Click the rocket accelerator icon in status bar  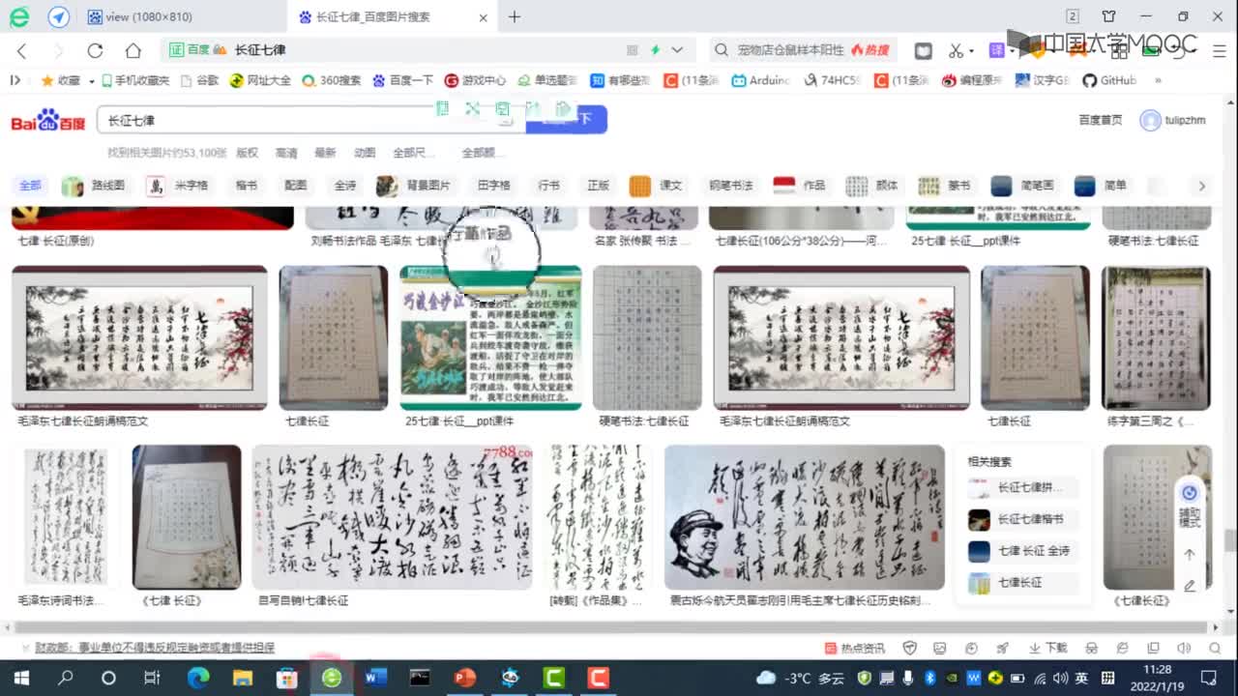click(1003, 648)
